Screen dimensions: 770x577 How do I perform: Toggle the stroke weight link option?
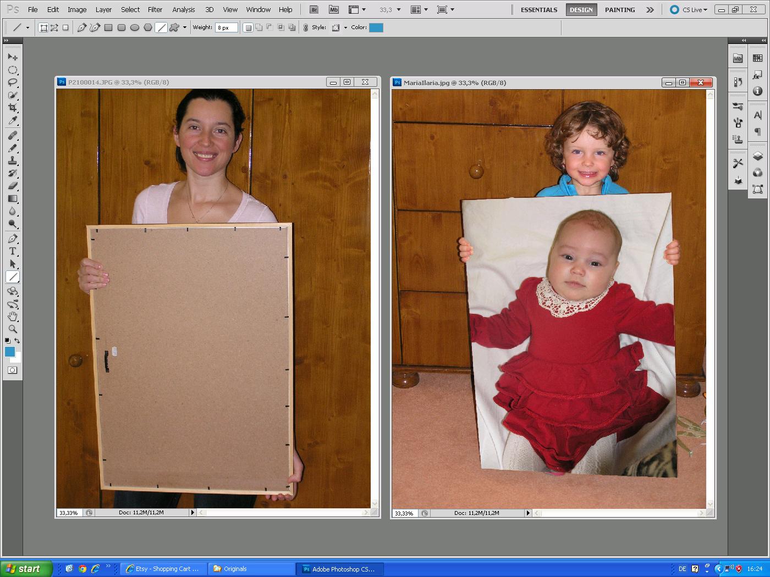(x=305, y=27)
